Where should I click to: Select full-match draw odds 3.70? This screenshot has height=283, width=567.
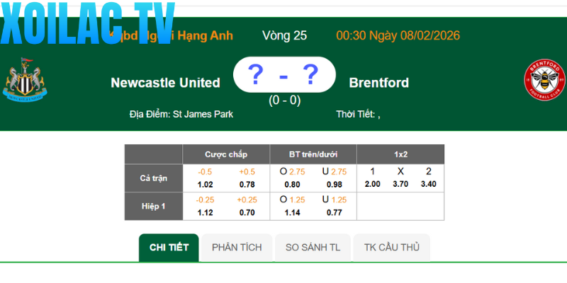pyautogui.click(x=400, y=184)
